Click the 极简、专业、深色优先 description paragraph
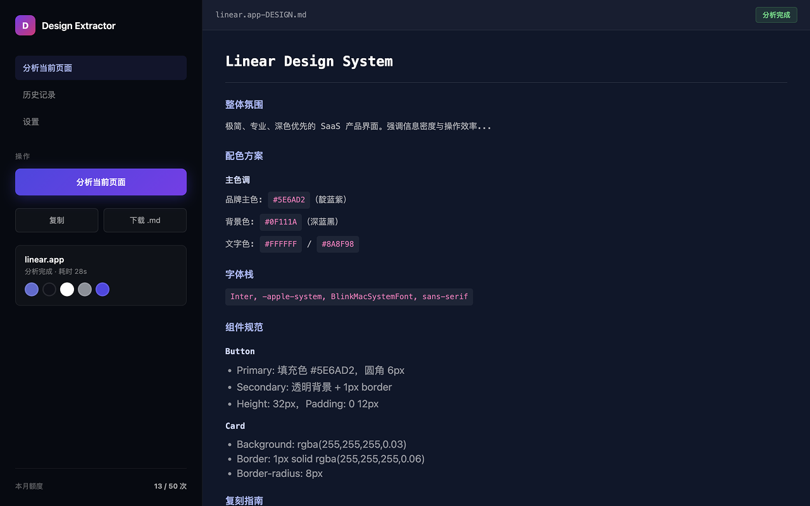The height and width of the screenshot is (506, 810). (x=358, y=126)
